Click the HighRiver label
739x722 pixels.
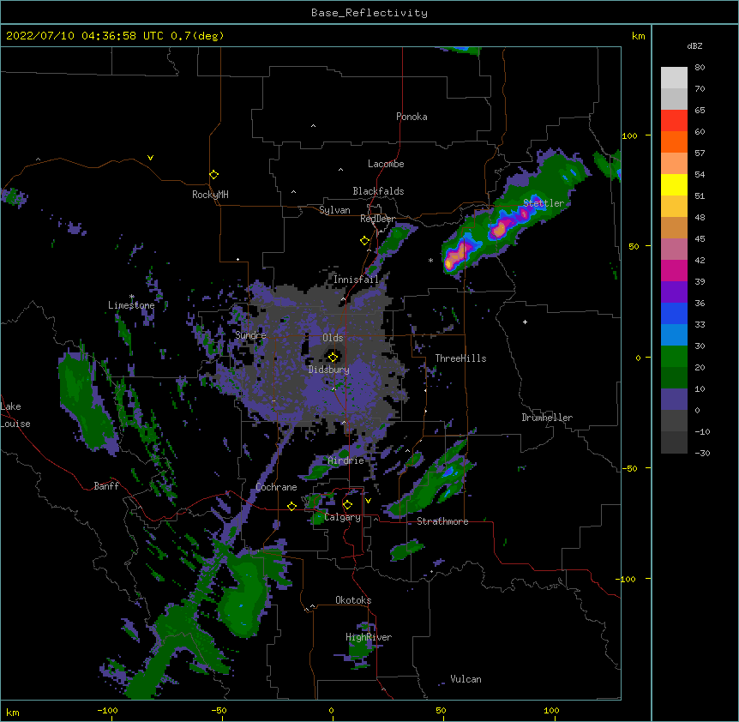tap(369, 637)
